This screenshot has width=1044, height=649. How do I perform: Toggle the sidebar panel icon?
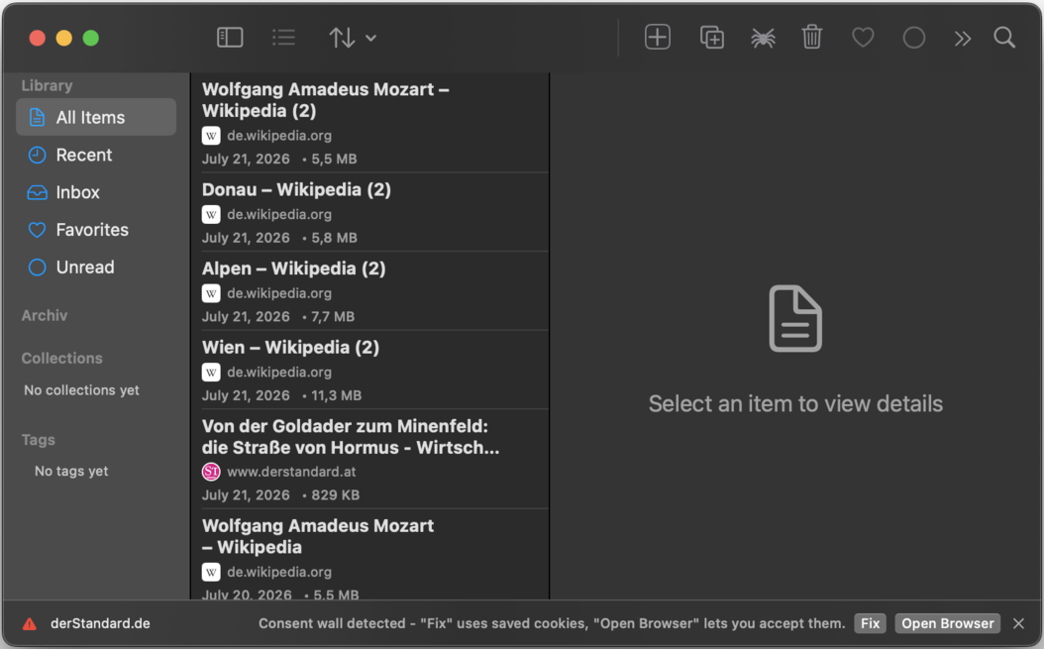point(230,38)
